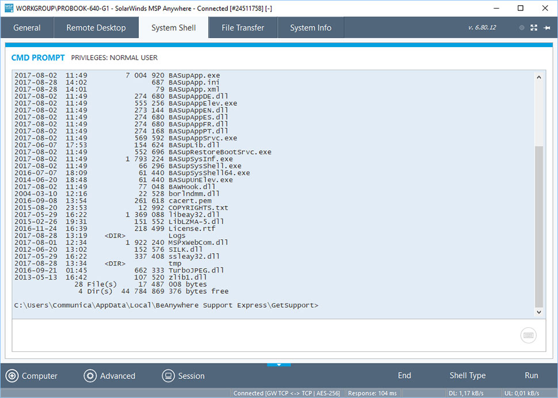Click the GetSupport> prompt path line
This screenshot has width=558, height=398.
coord(166,305)
